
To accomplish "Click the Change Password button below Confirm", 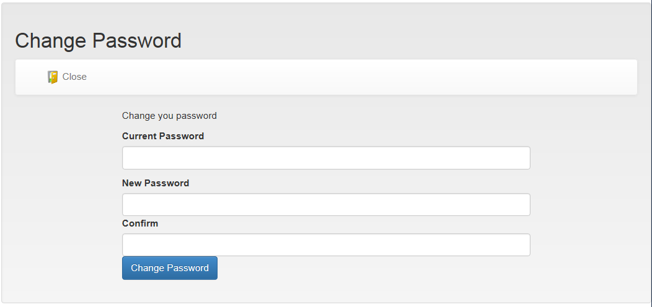I will click(170, 268).
